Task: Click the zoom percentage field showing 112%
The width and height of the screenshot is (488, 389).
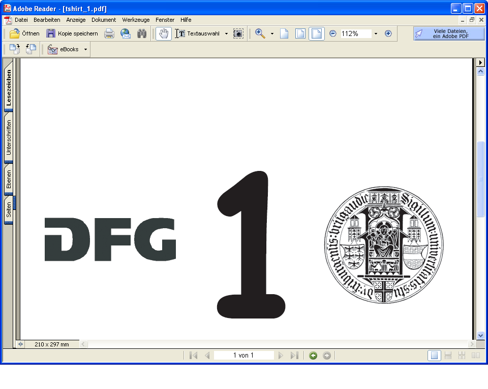Action: [356, 33]
